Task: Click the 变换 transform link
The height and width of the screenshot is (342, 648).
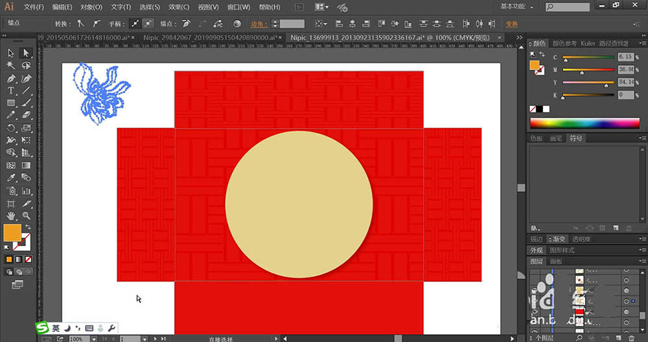Action: click(511, 23)
